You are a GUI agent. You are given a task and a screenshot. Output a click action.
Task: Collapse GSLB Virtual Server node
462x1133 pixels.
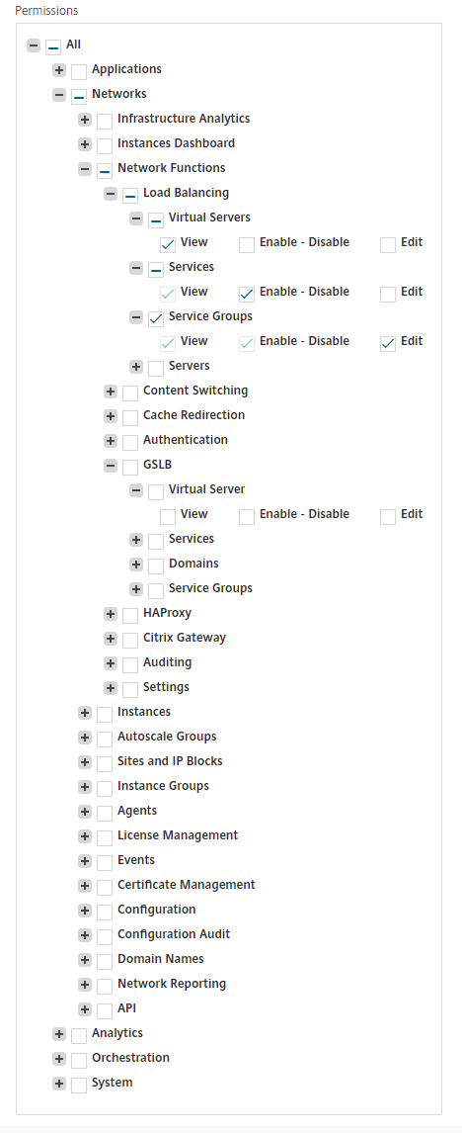pos(136,490)
